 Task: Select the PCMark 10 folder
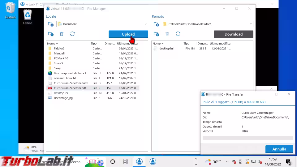93,58
